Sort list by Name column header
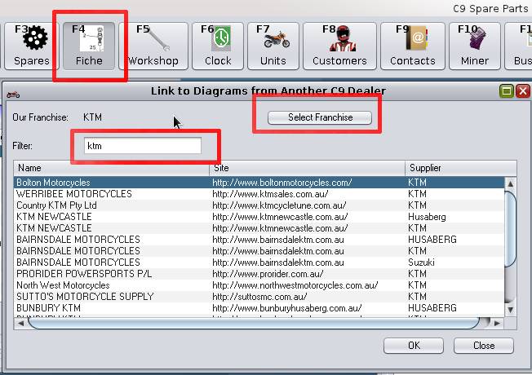This screenshot has height=375, width=532. point(111,168)
